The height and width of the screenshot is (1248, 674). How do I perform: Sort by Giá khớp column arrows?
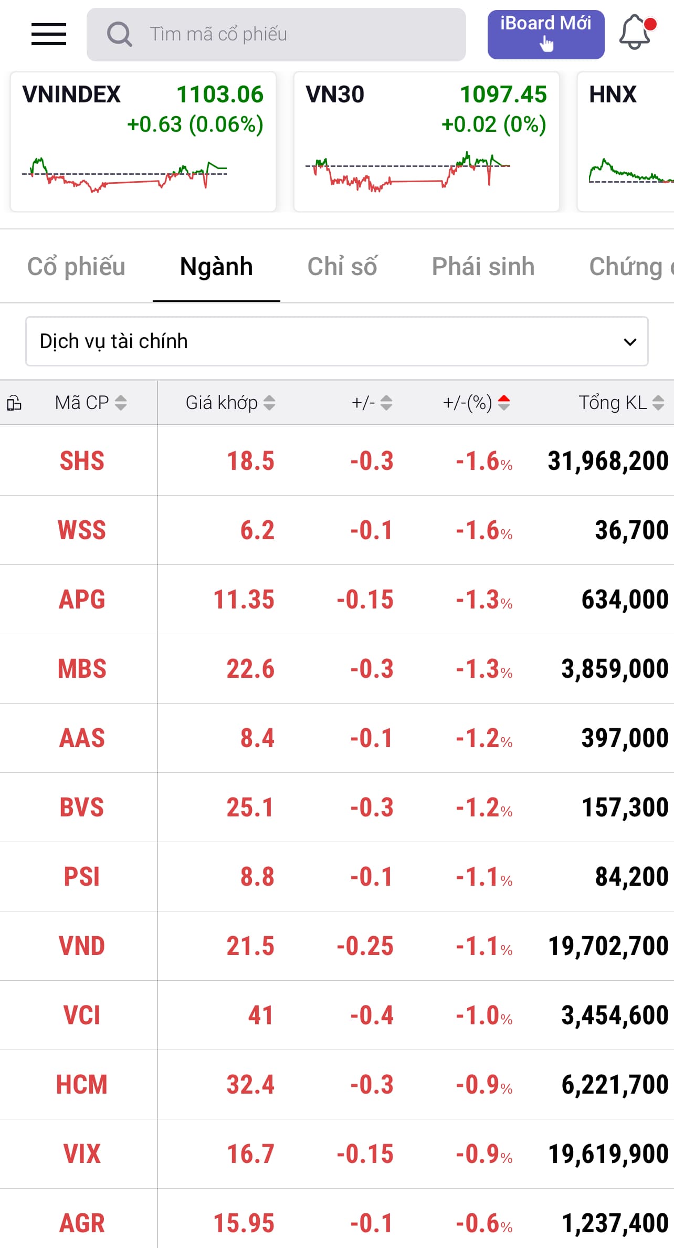point(269,403)
